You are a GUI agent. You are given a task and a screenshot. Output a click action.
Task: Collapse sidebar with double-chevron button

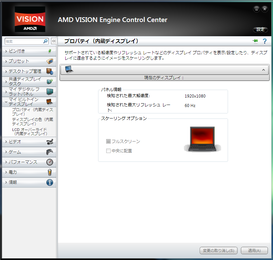point(54,41)
